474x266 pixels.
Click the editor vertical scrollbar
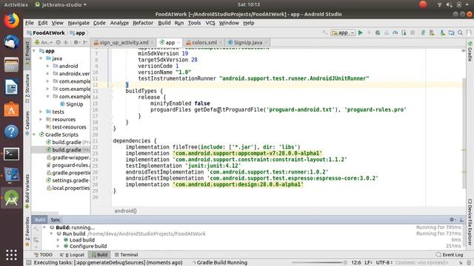click(x=464, y=133)
